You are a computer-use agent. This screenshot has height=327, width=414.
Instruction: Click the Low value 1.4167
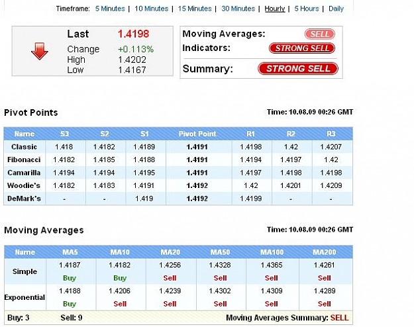coord(132,70)
